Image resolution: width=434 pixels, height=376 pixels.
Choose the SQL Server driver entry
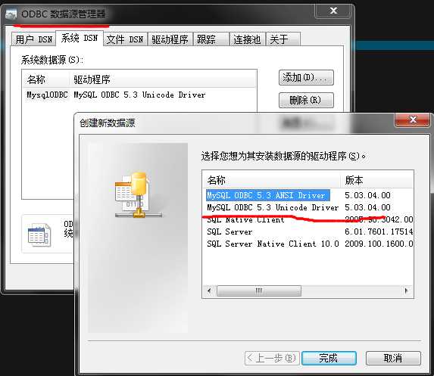(x=229, y=232)
